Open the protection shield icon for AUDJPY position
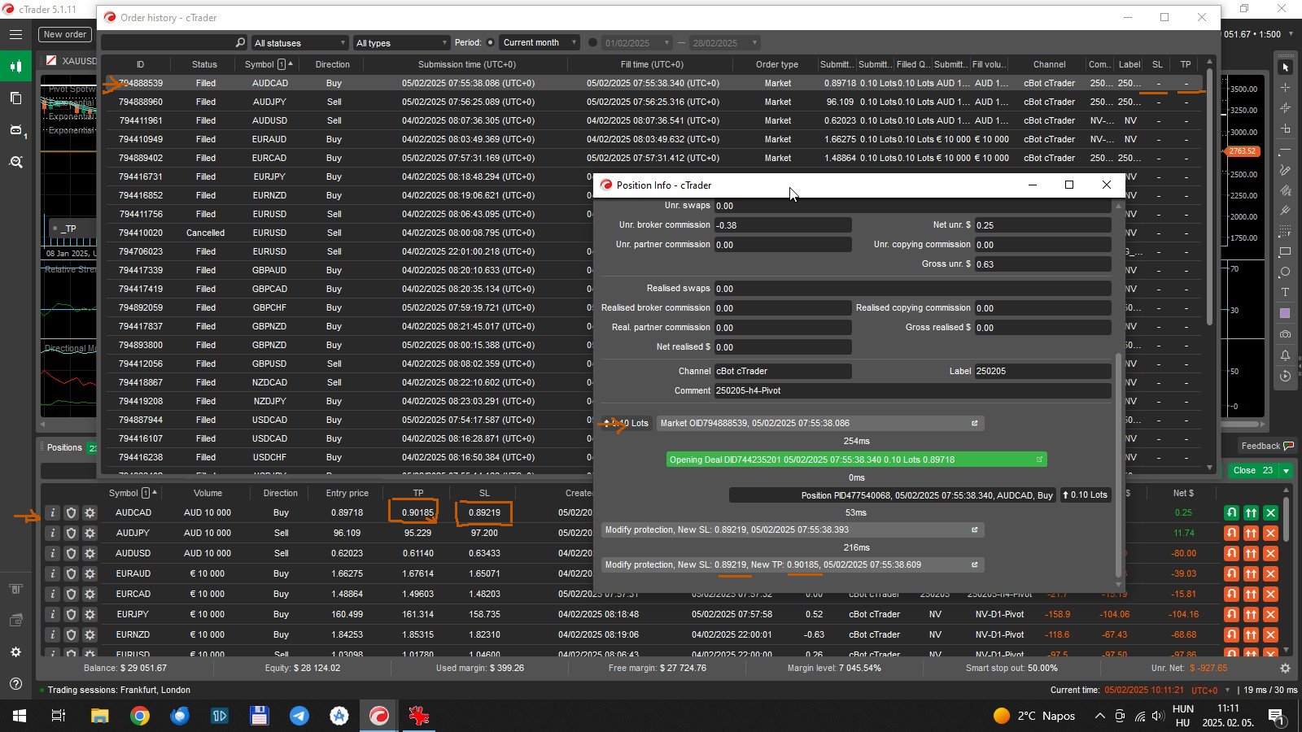This screenshot has height=732, width=1302. click(71, 533)
